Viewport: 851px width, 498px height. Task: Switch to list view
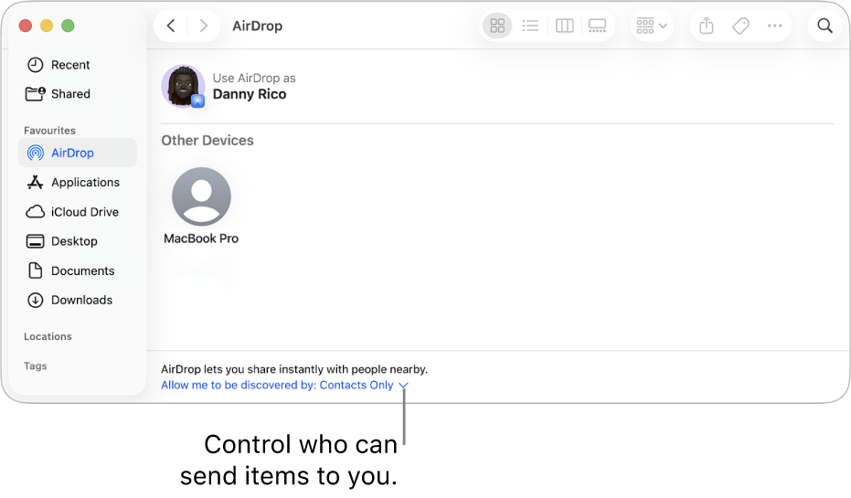[530, 26]
